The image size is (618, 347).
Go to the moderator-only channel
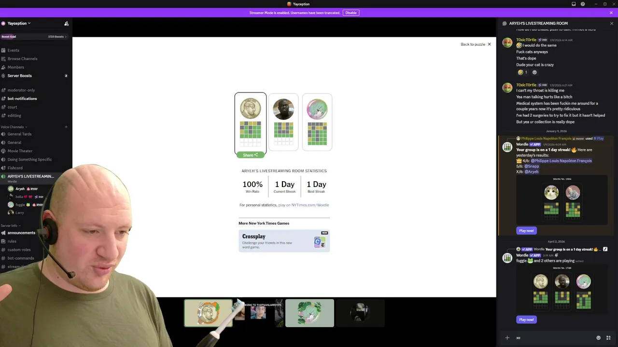pos(21,90)
